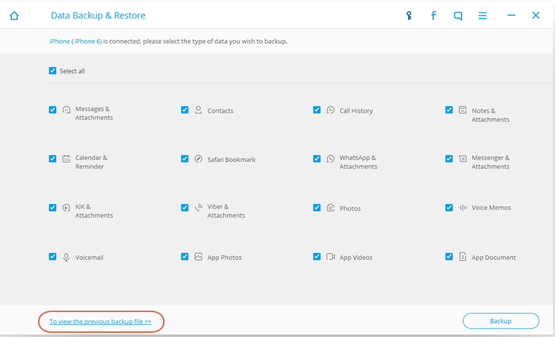The image size is (555, 337).
Task: Toggle Messages & Attachments checkbox
Action: tap(53, 110)
